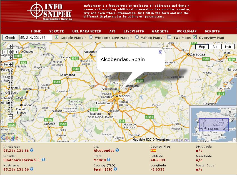
Task: Select the Google Maps radio button
Action: [56, 37]
